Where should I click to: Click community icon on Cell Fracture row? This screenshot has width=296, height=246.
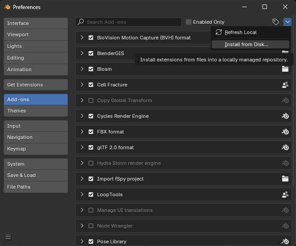(285, 85)
